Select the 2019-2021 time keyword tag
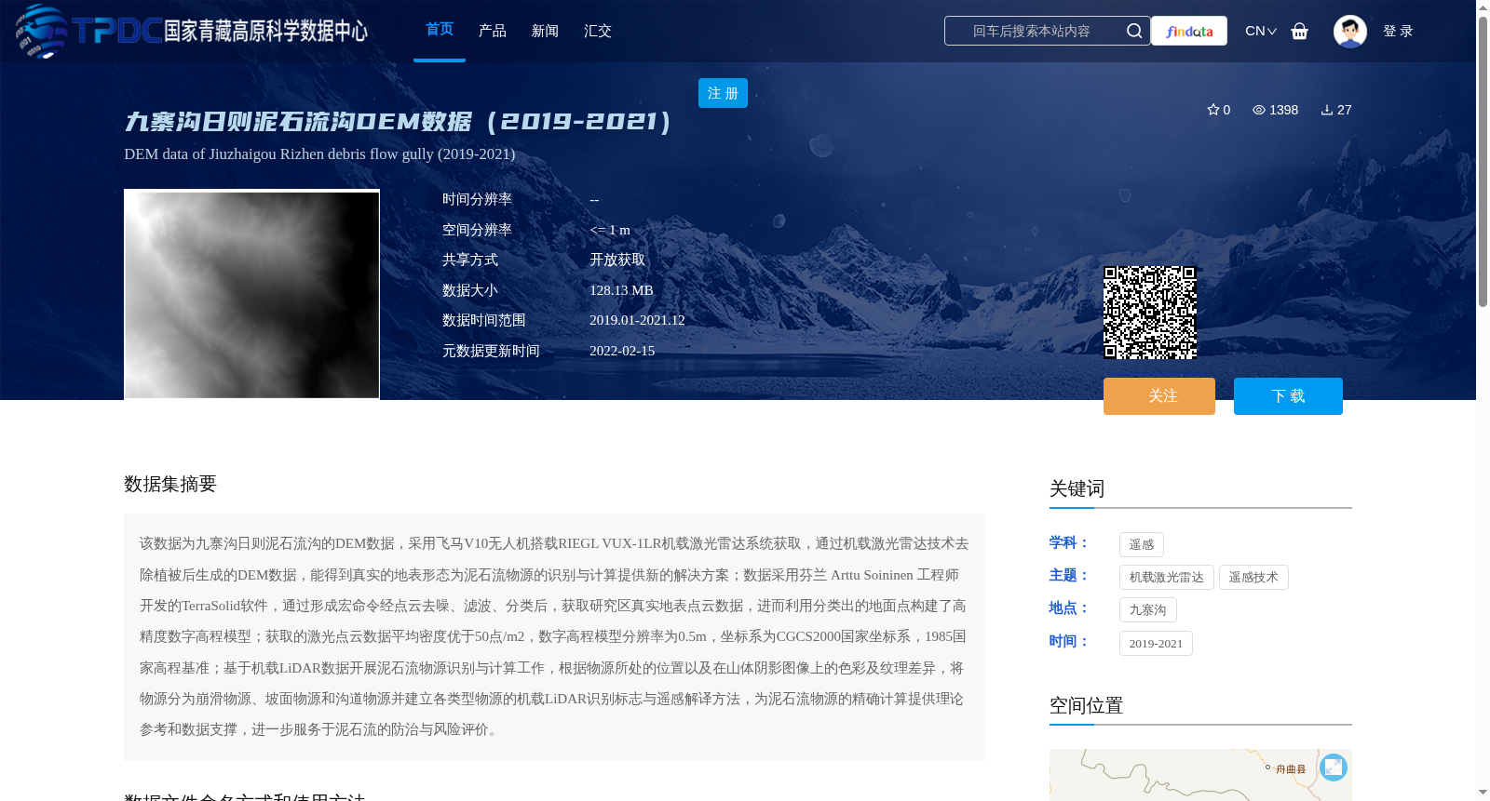This screenshot has width=1490, height=801. coord(1156,643)
